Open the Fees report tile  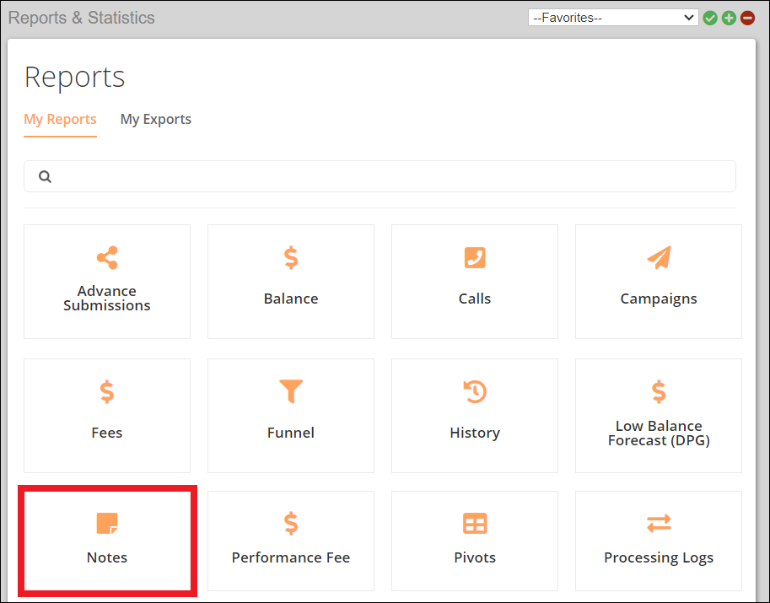pos(107,415)
